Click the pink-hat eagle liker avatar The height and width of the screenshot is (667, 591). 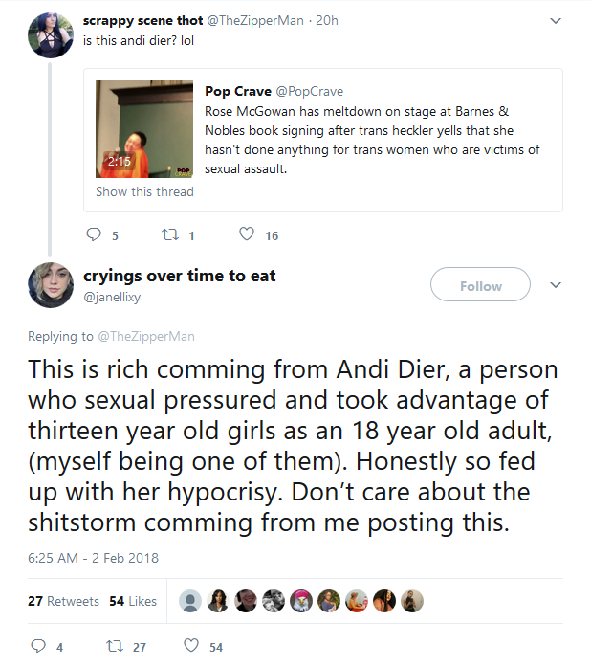pos(301,601)
